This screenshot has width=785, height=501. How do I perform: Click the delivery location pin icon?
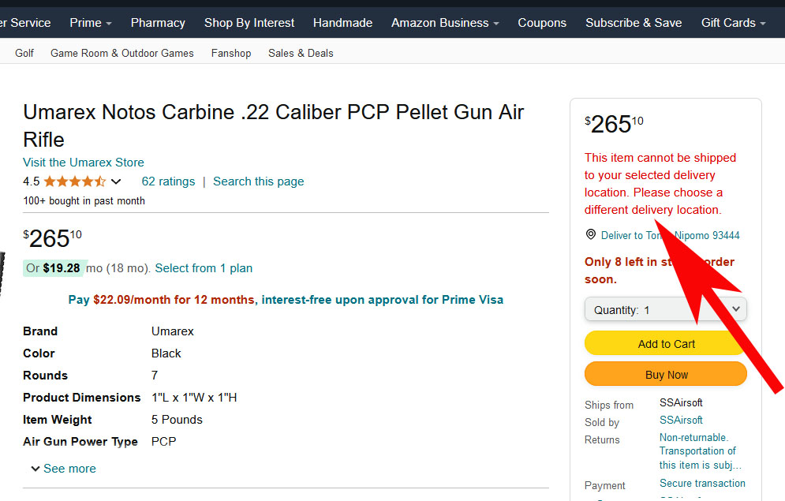click(x=591, y=234)
